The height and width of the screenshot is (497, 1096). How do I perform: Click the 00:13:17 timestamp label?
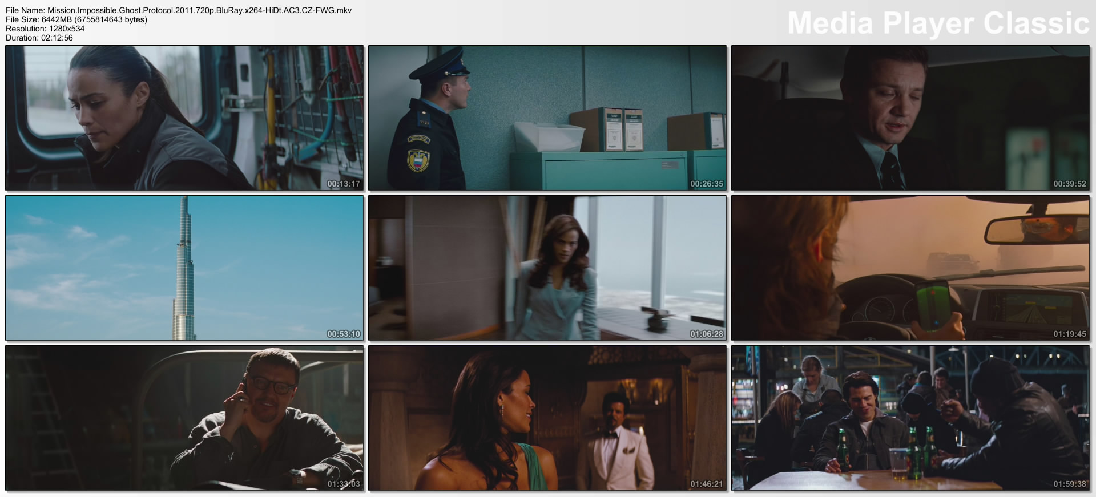(343, 184)
